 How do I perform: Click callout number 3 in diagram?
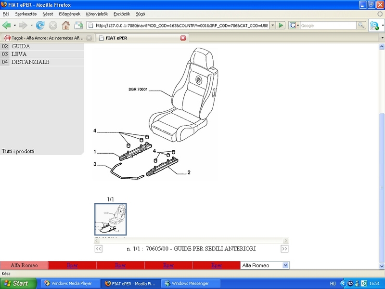pos(95,164)
